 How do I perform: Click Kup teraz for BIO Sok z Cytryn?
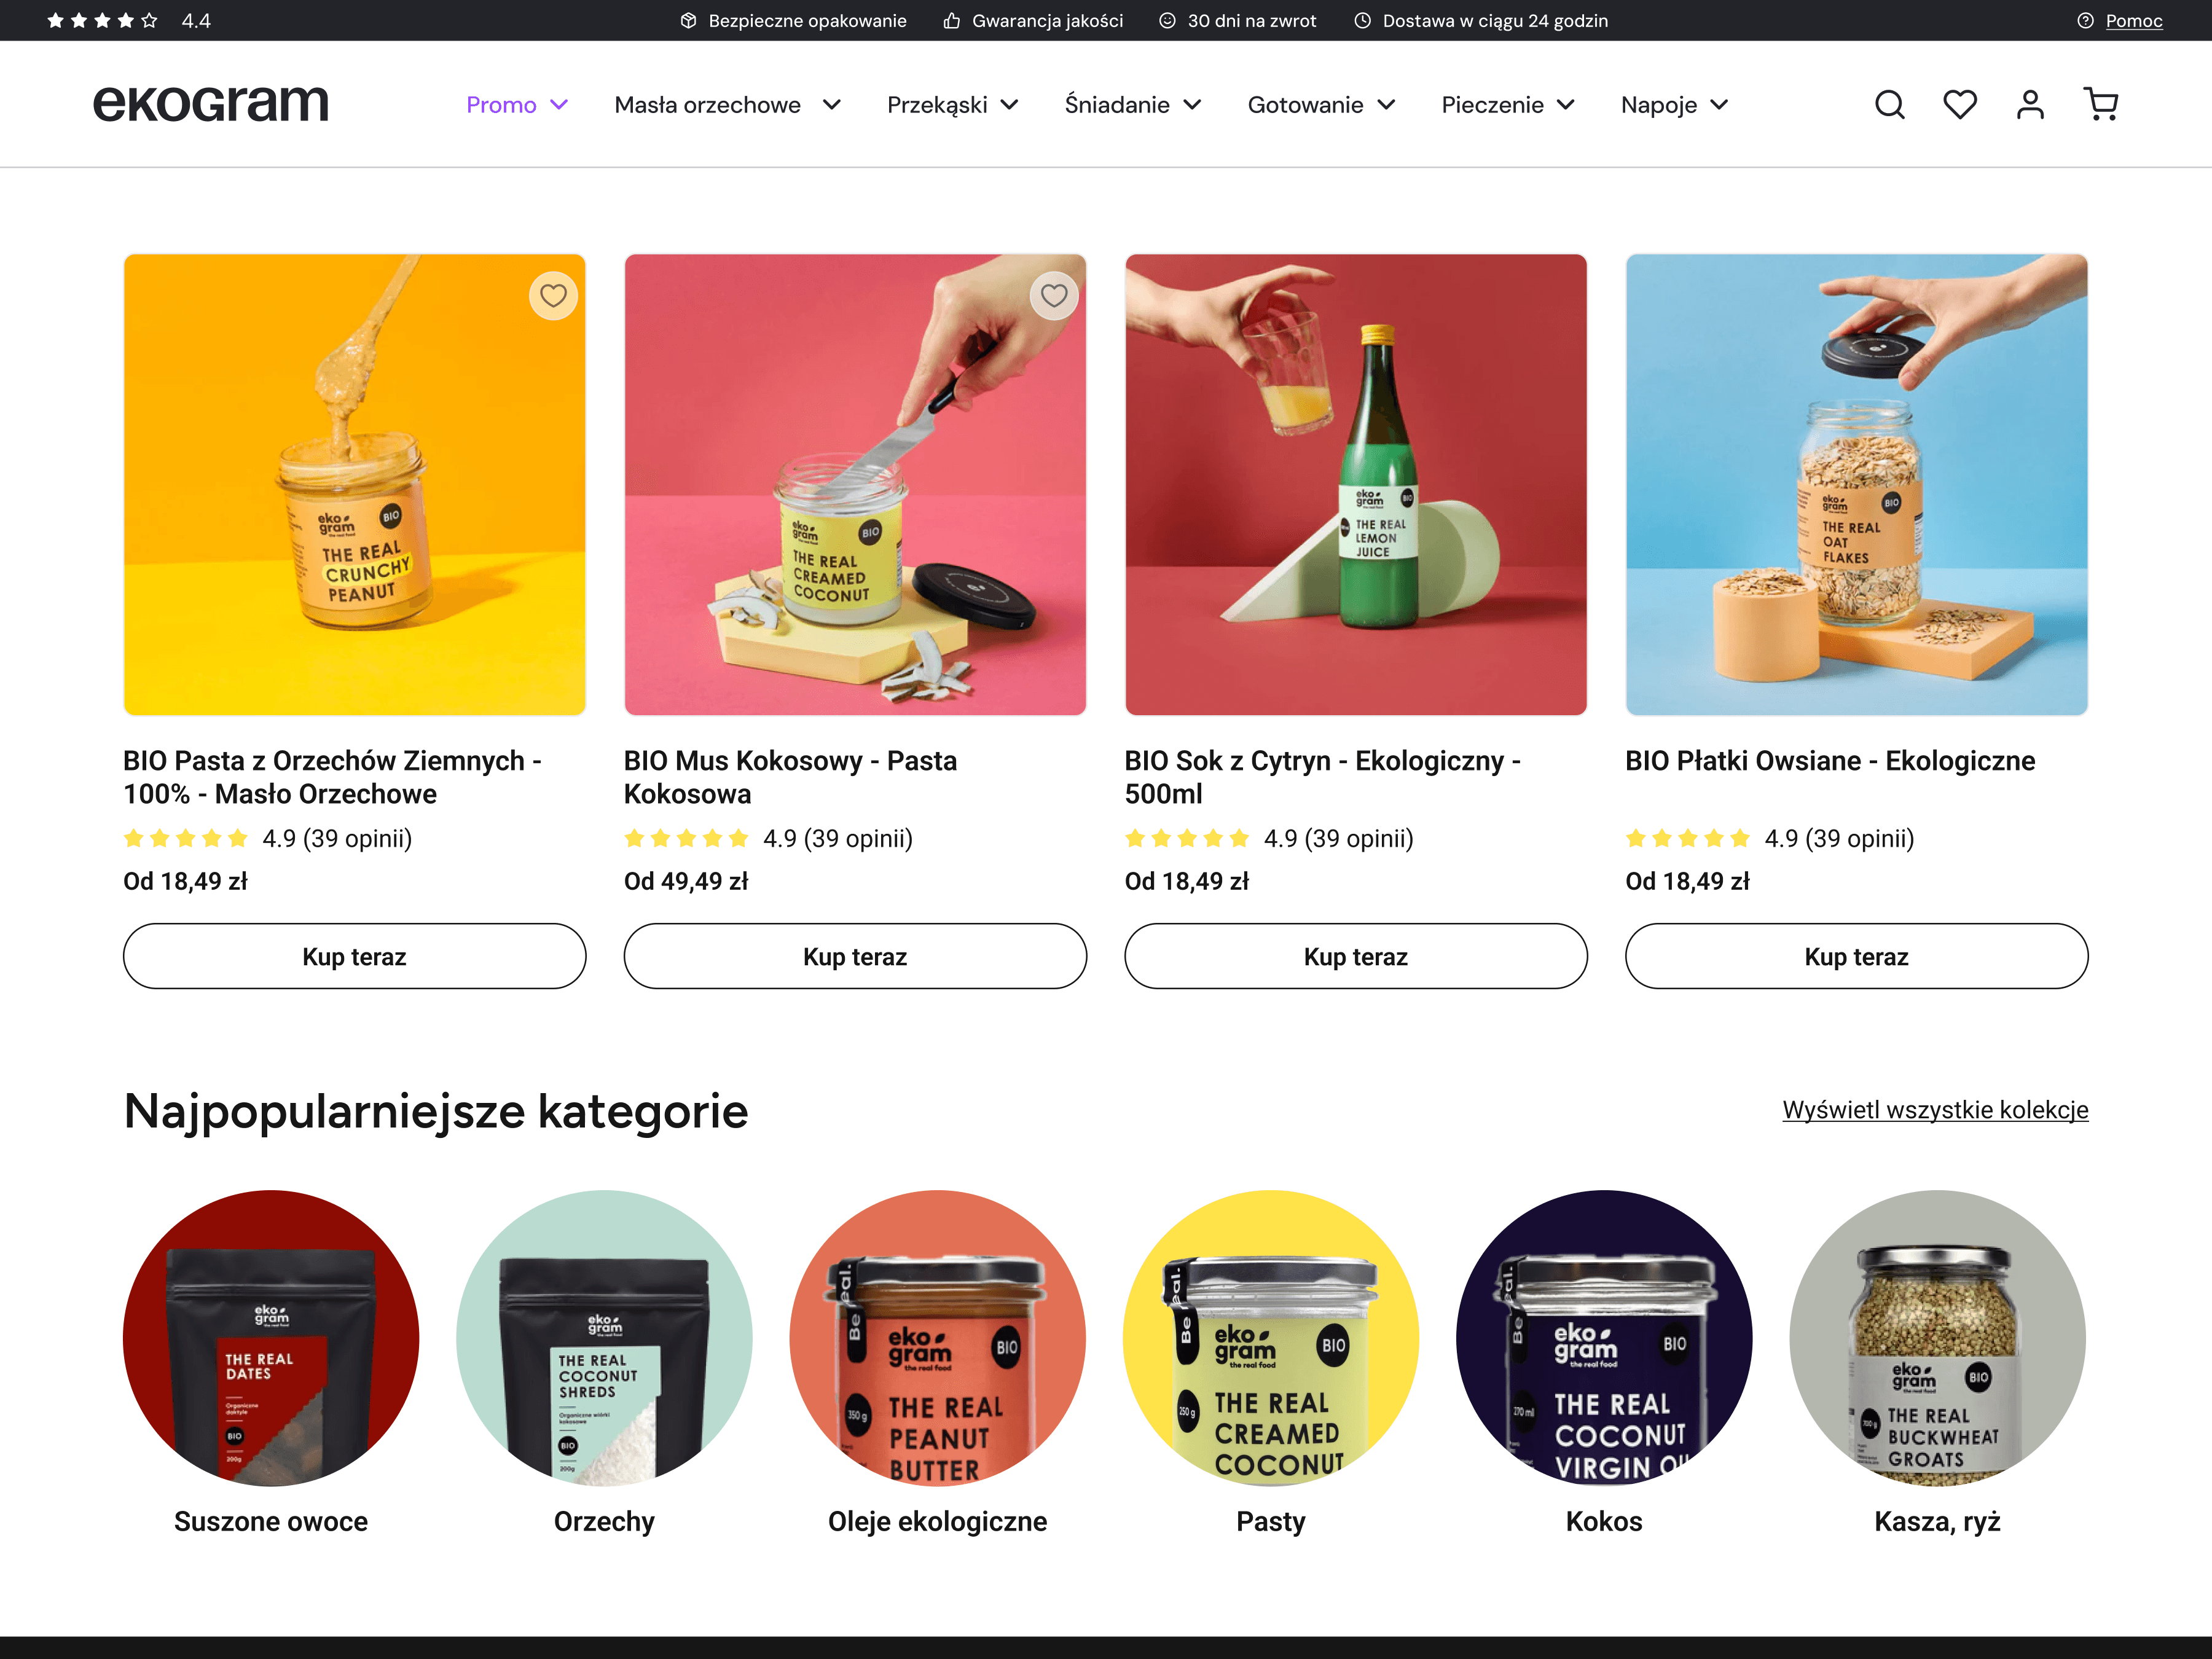tap(1355, 956)
